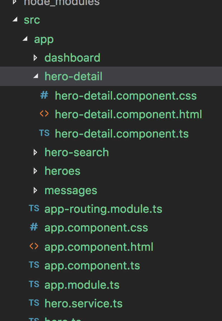This screenshot has height=321, width=222.
Task: Open app-routing.module.ts file
Action: pos(103,209)
